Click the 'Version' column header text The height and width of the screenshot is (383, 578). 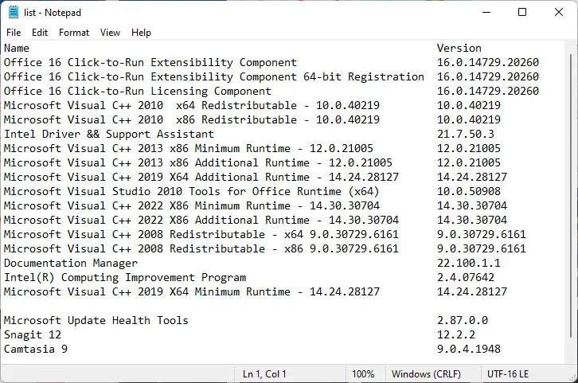(459, 49)
